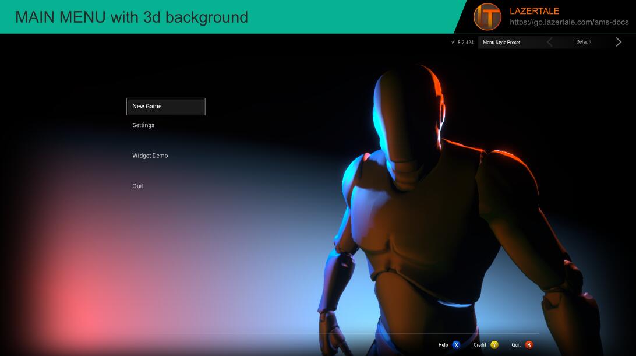The image size is (636, 356).
Task: Switch to the previous menu style preset
Action: [550, 42]
